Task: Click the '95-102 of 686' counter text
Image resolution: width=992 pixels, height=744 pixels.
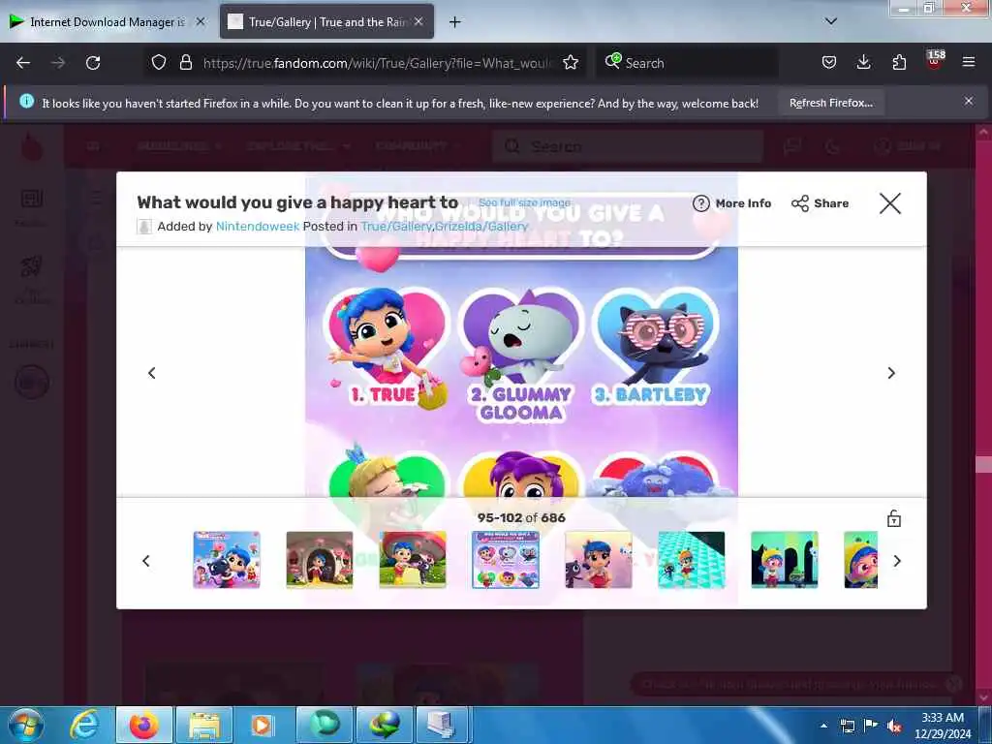Action: point(521,517)
